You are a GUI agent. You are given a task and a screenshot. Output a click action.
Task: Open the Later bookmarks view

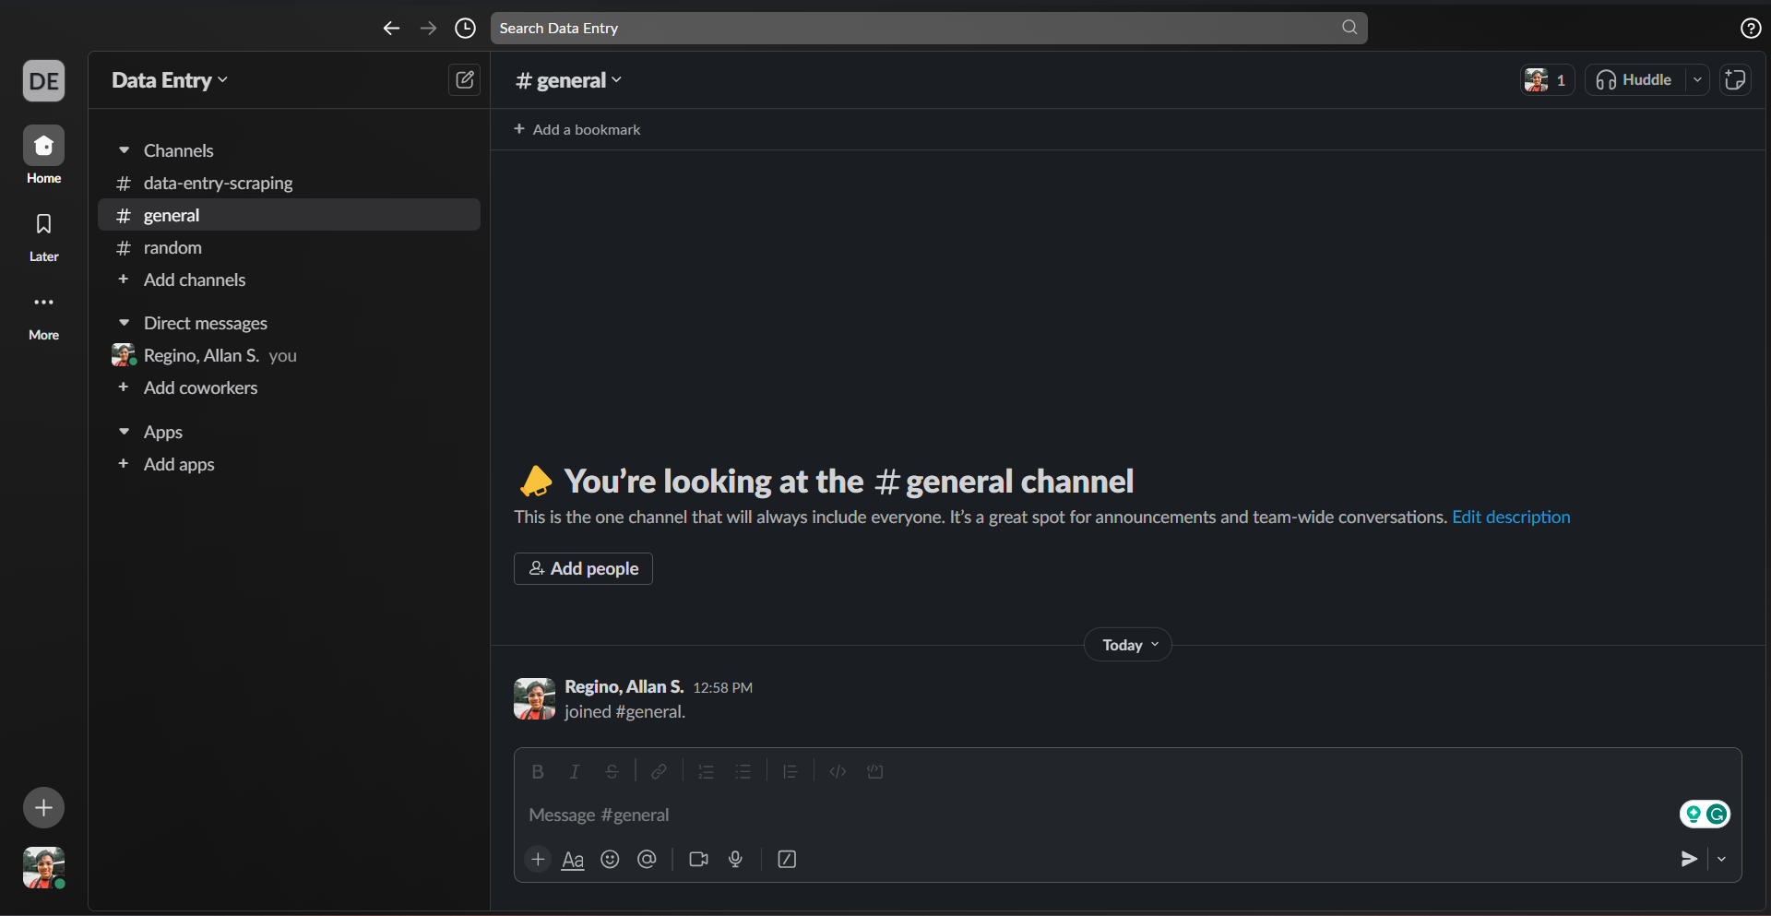click(43, 236)
